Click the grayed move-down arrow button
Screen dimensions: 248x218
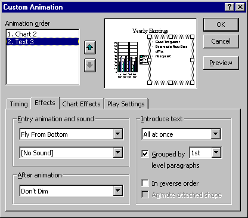pos(90,65)
